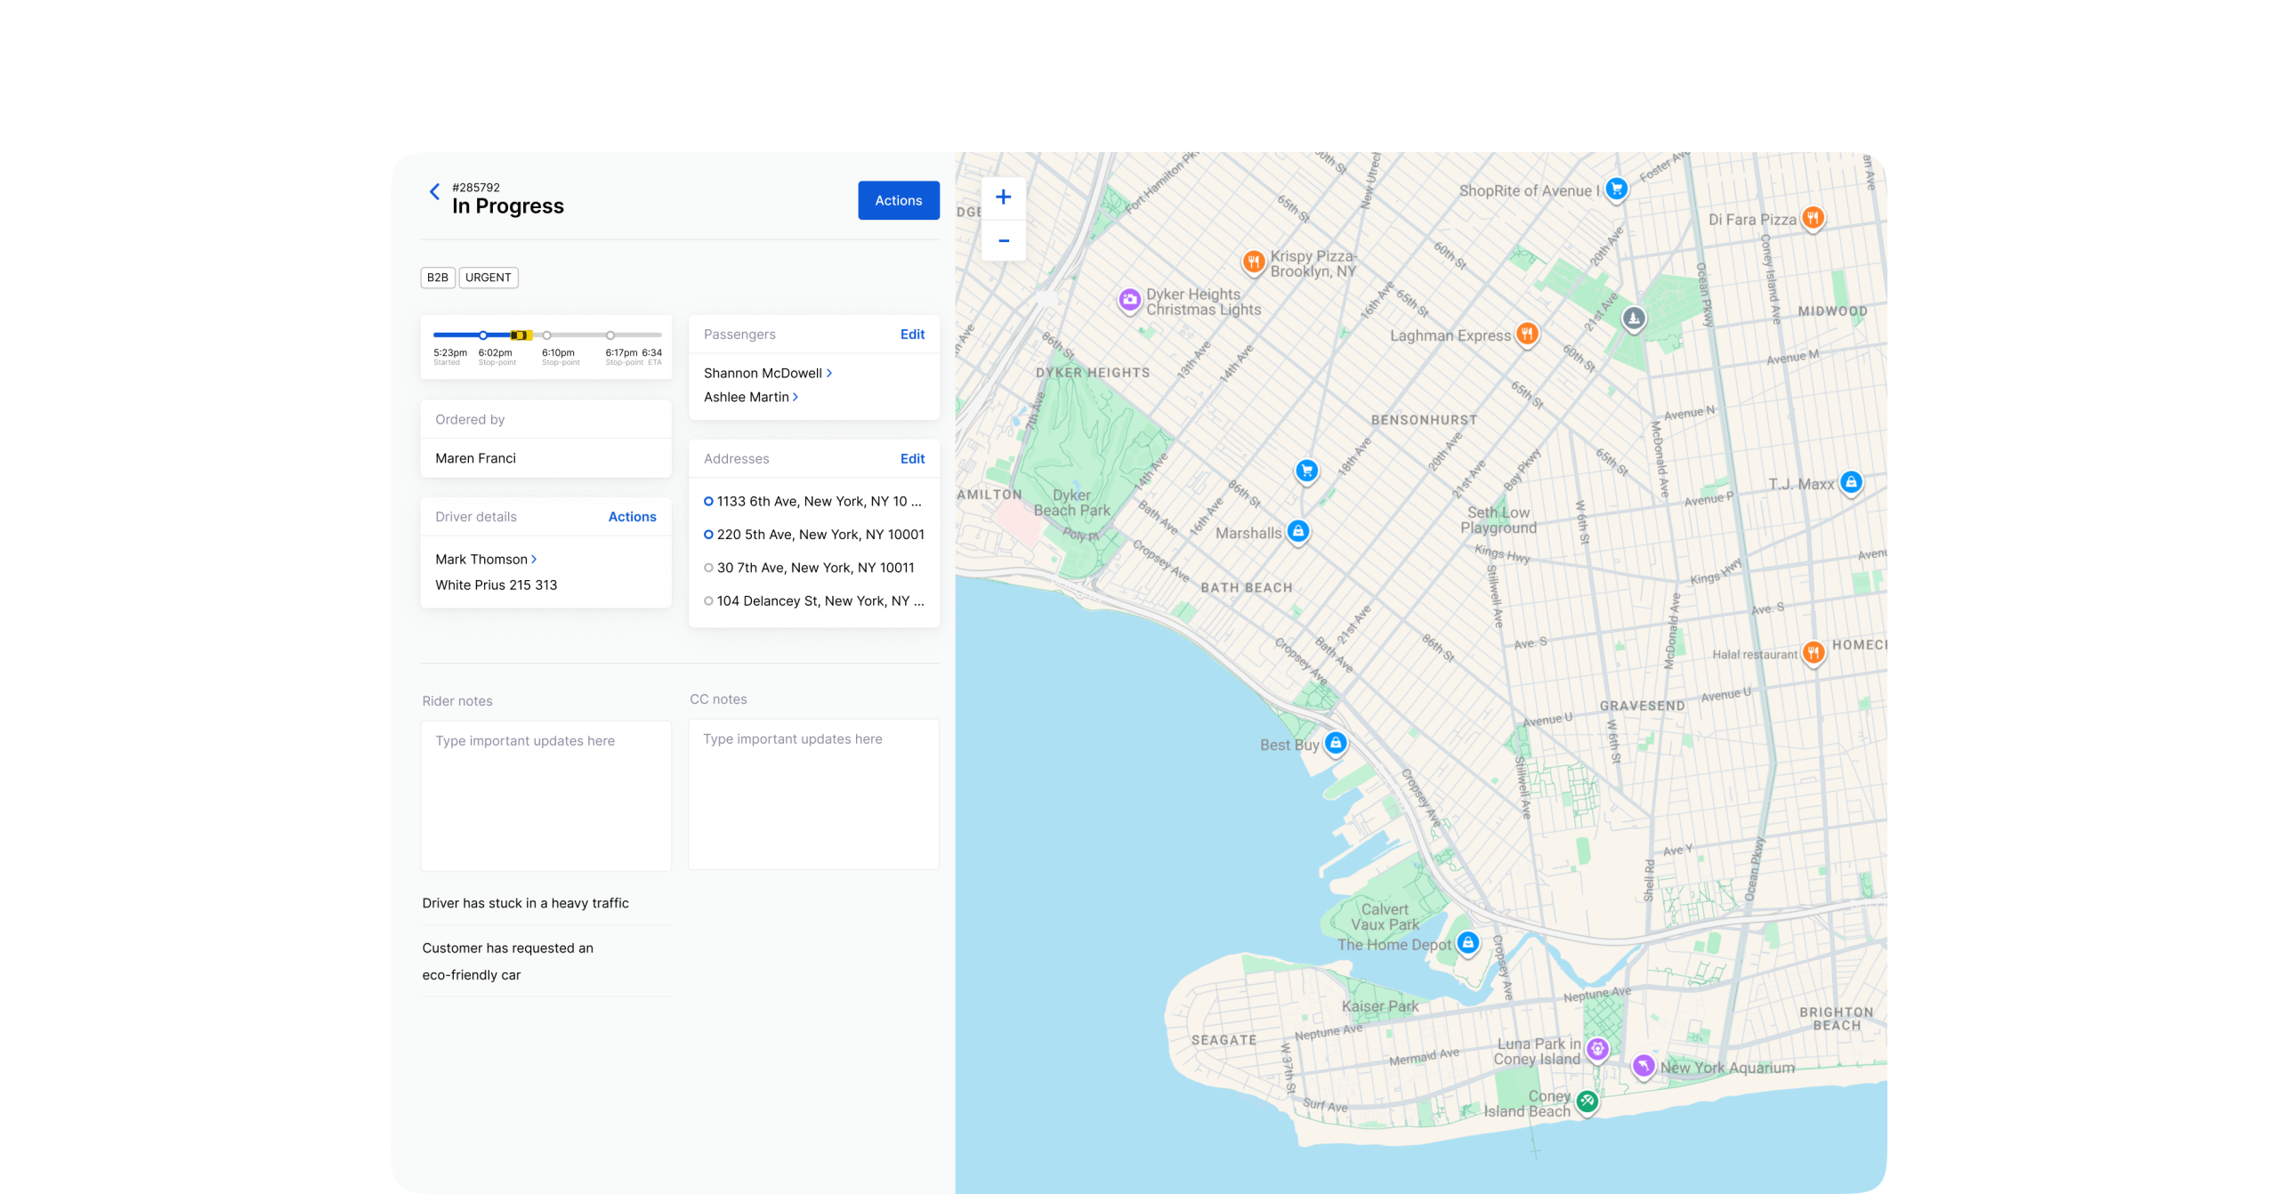The width and height of the screenshot is (2278, 1194).
Task: Focus the Rider notes text area
Action: [x=545, y=795]
